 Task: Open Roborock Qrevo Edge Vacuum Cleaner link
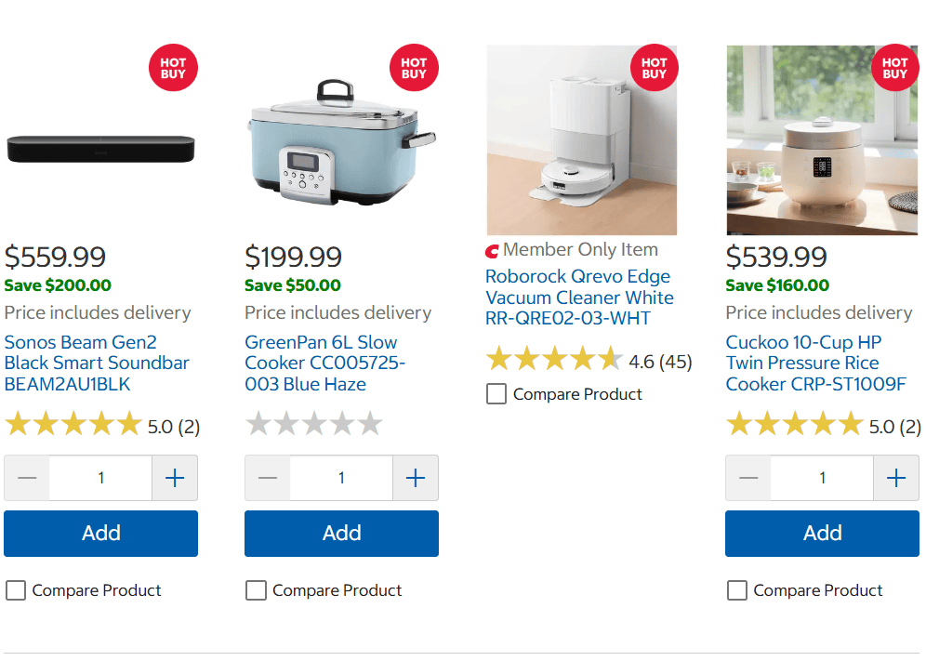[579, 297]
